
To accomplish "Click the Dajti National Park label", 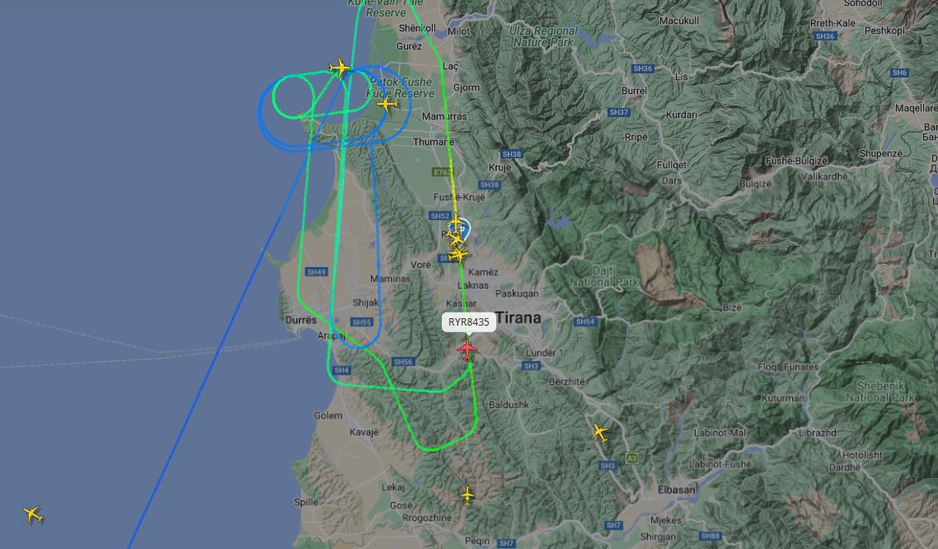I will click(603, 276).
